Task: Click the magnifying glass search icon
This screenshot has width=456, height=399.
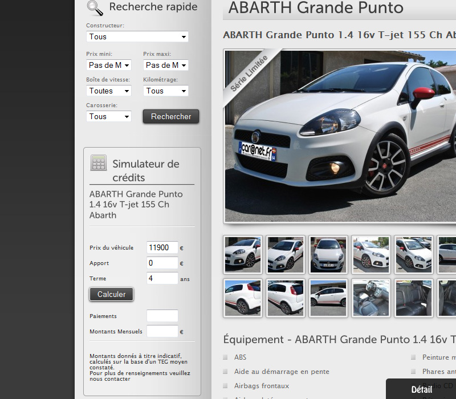Action: point(95,8)
